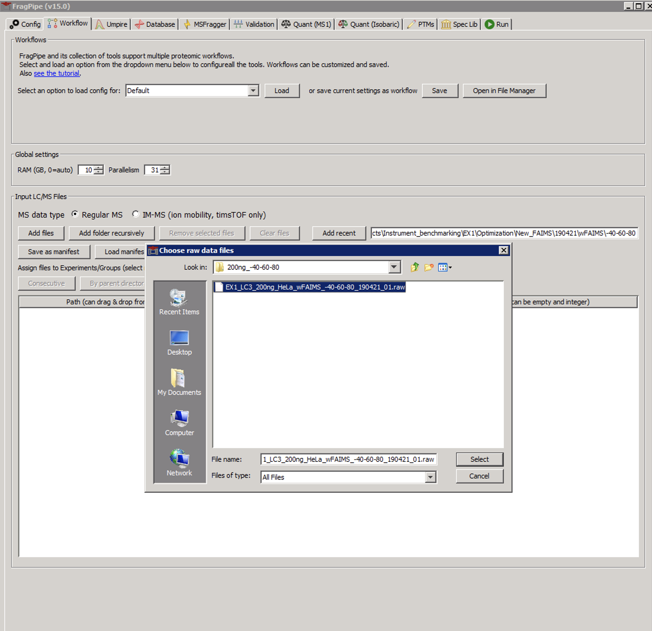
Task: Open the see the tutorial link
Action: 56,73
